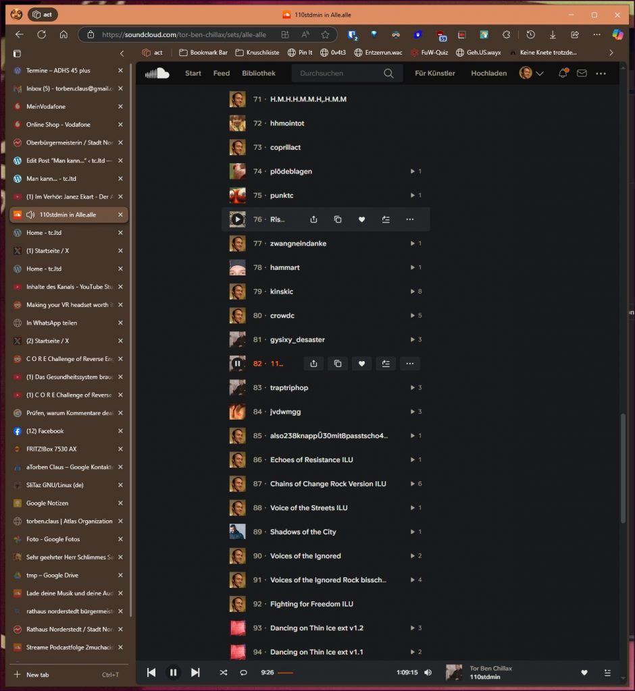Switch to the FRITZ!Box 7530 AX tab
The height and width of the screenshot is (691, 635).
[x=69, y=449]
